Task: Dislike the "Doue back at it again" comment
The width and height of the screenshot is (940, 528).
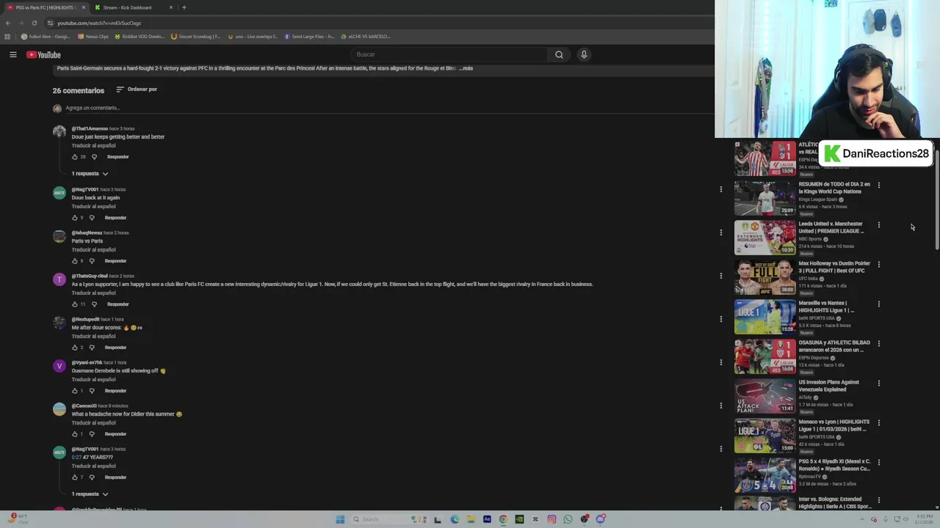Action: coord(92,218)
